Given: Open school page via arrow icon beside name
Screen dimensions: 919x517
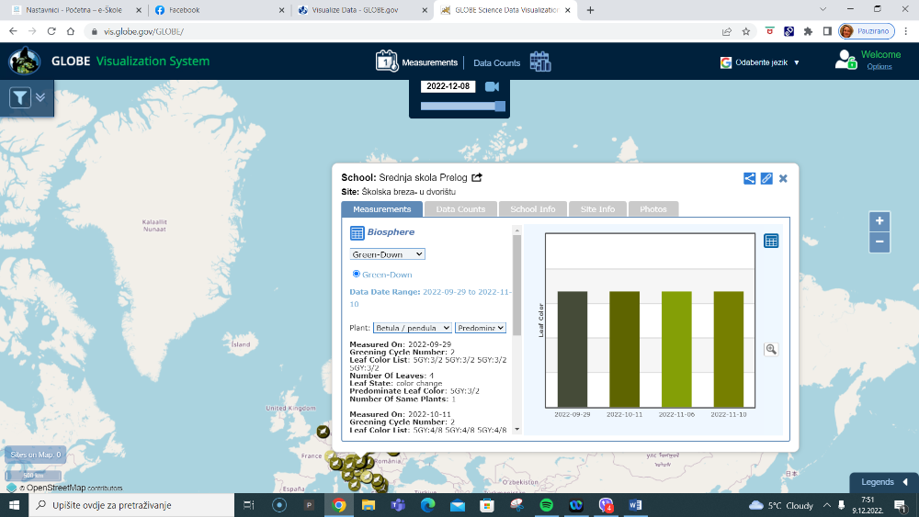Looking at the screenshot, I should point(477,177).
